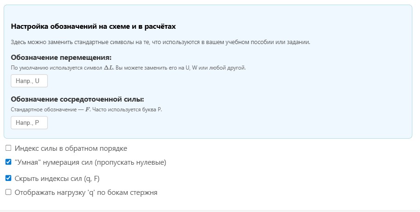Focus the concentrated force notation input field
This screenshot has height=212, width=420.
tap(29, 122)
